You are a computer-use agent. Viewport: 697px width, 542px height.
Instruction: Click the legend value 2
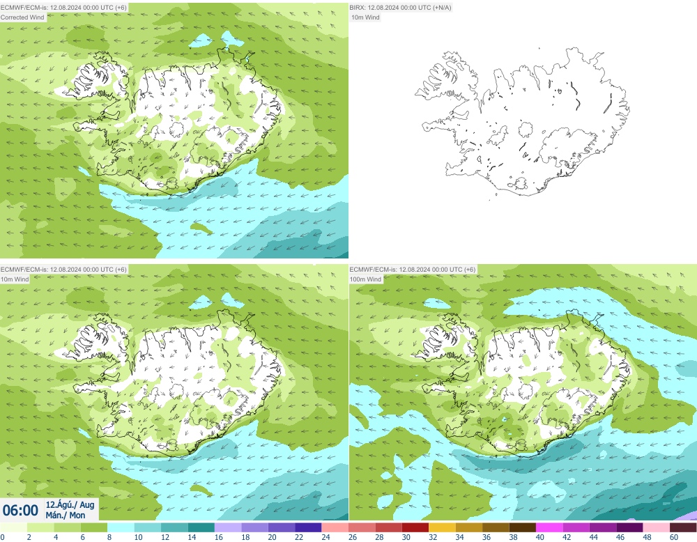point(29,537)
